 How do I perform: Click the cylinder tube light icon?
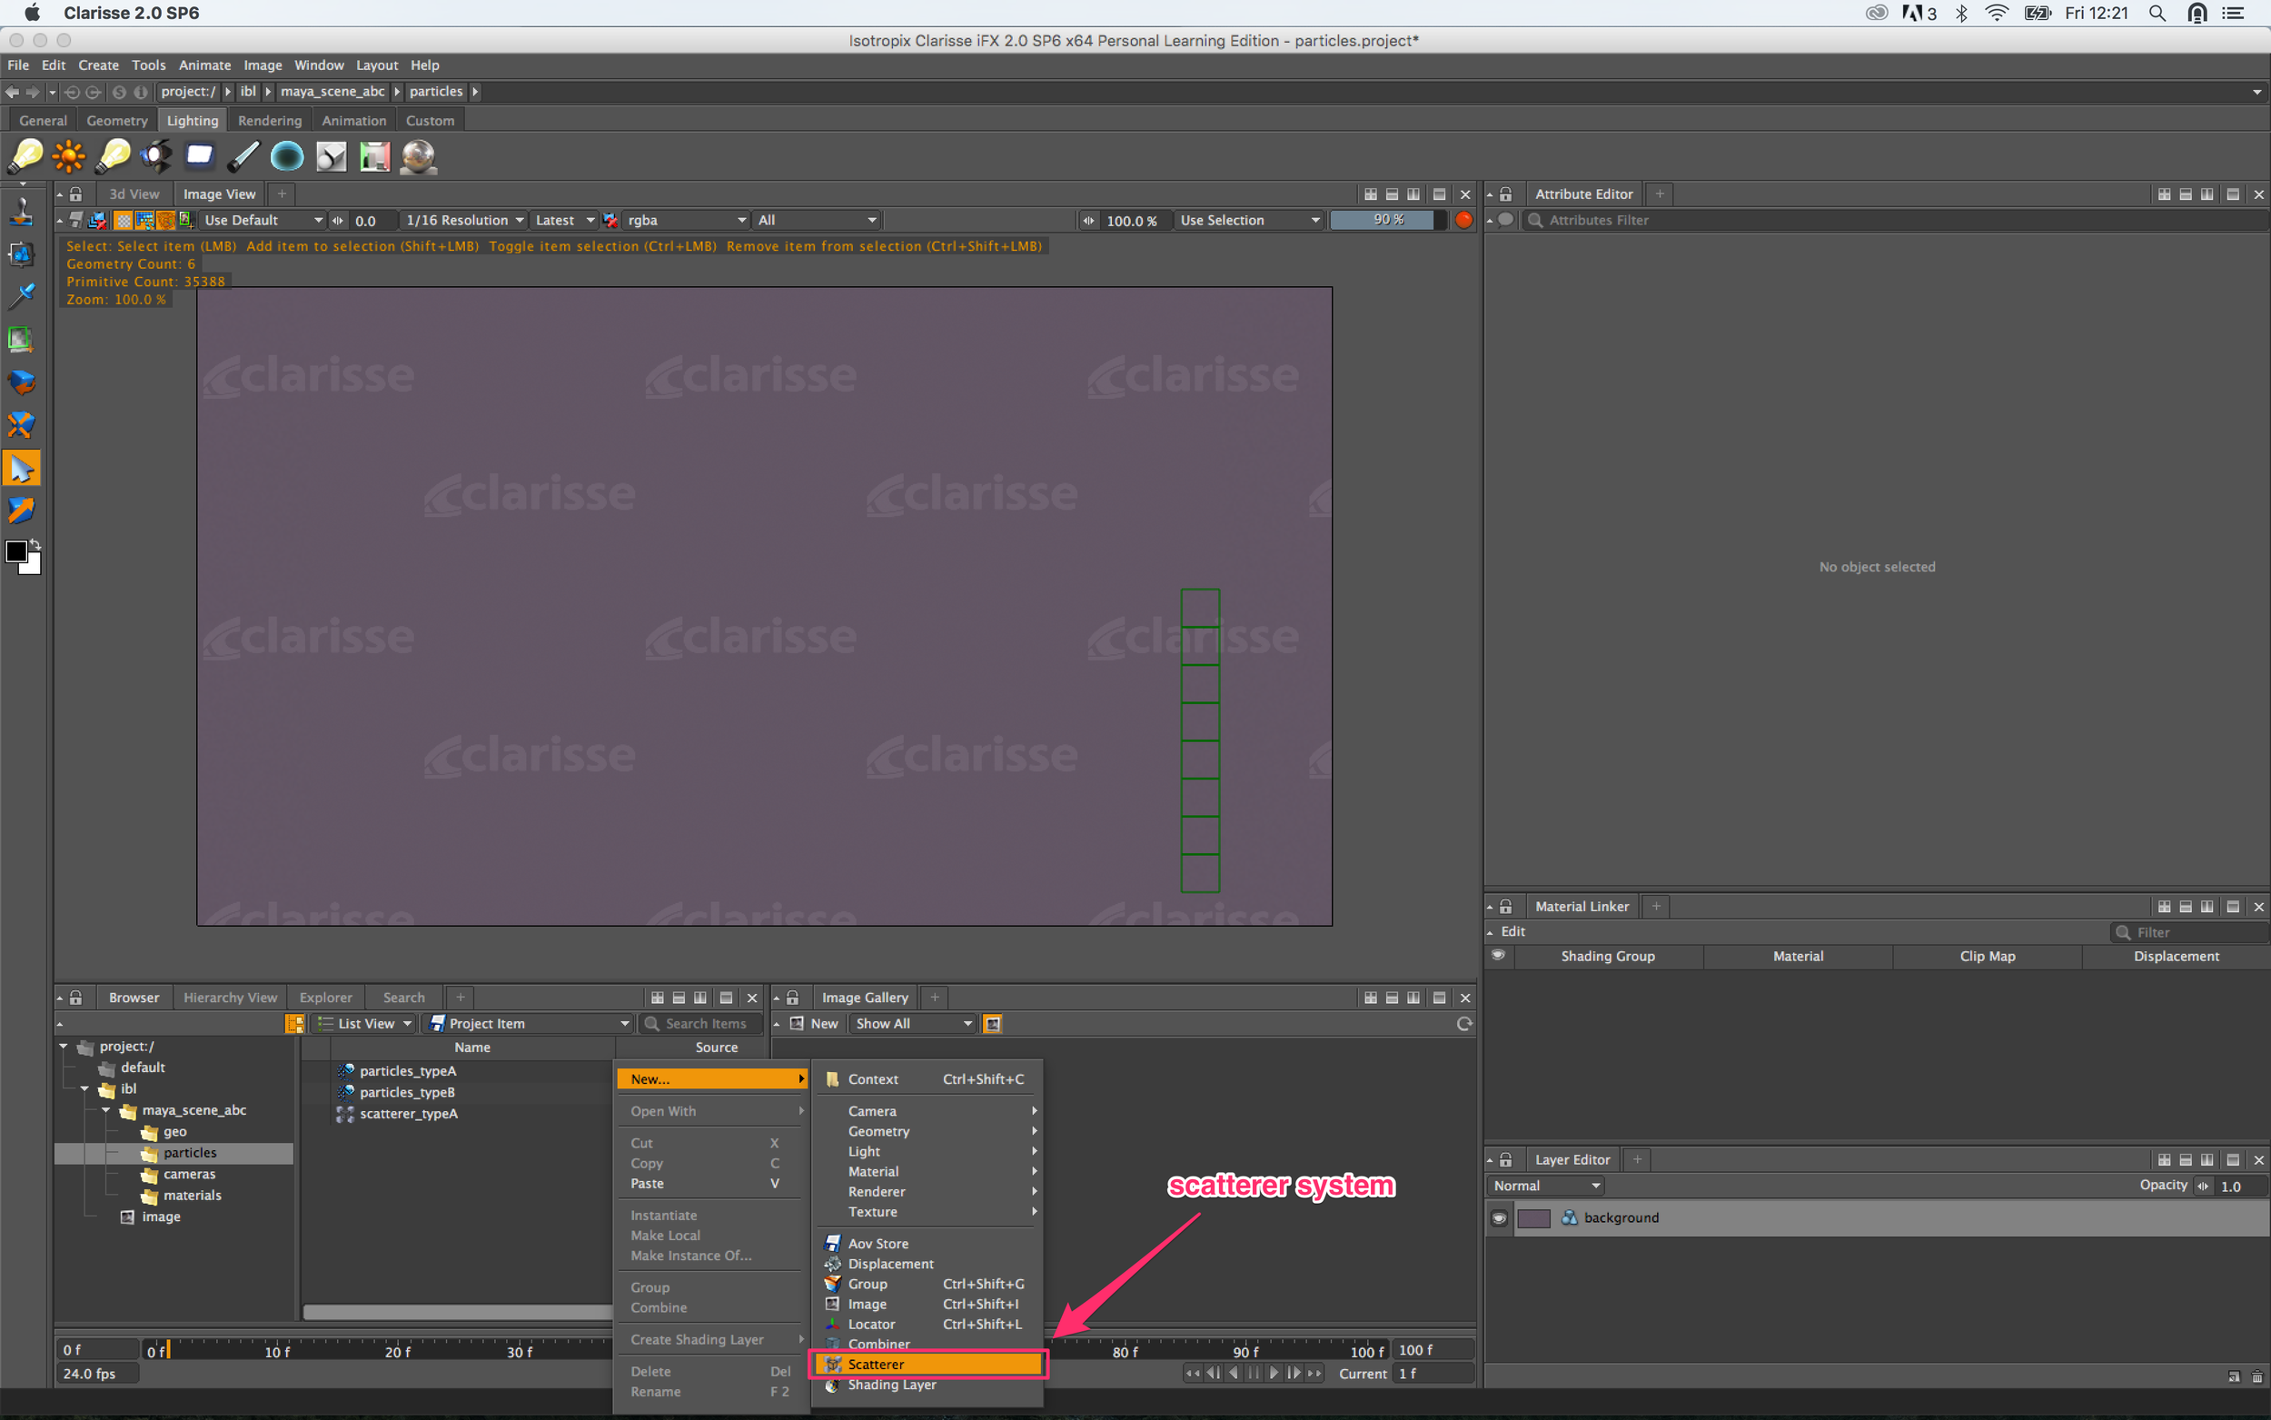point(243,156)
